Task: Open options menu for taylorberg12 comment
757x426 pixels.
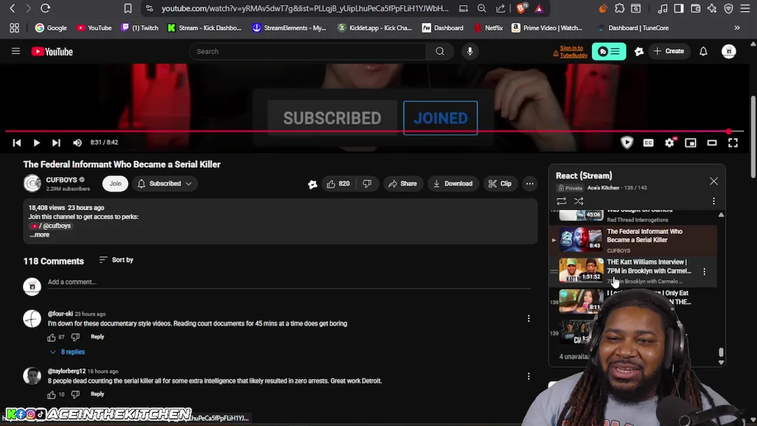Action: (x=529, y=376)
